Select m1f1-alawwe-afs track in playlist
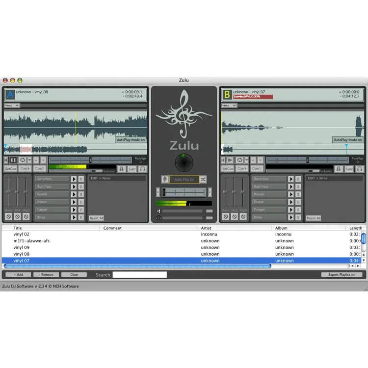Image resolution: width=368 pixels, height=368 pixels. coord(181,241)
